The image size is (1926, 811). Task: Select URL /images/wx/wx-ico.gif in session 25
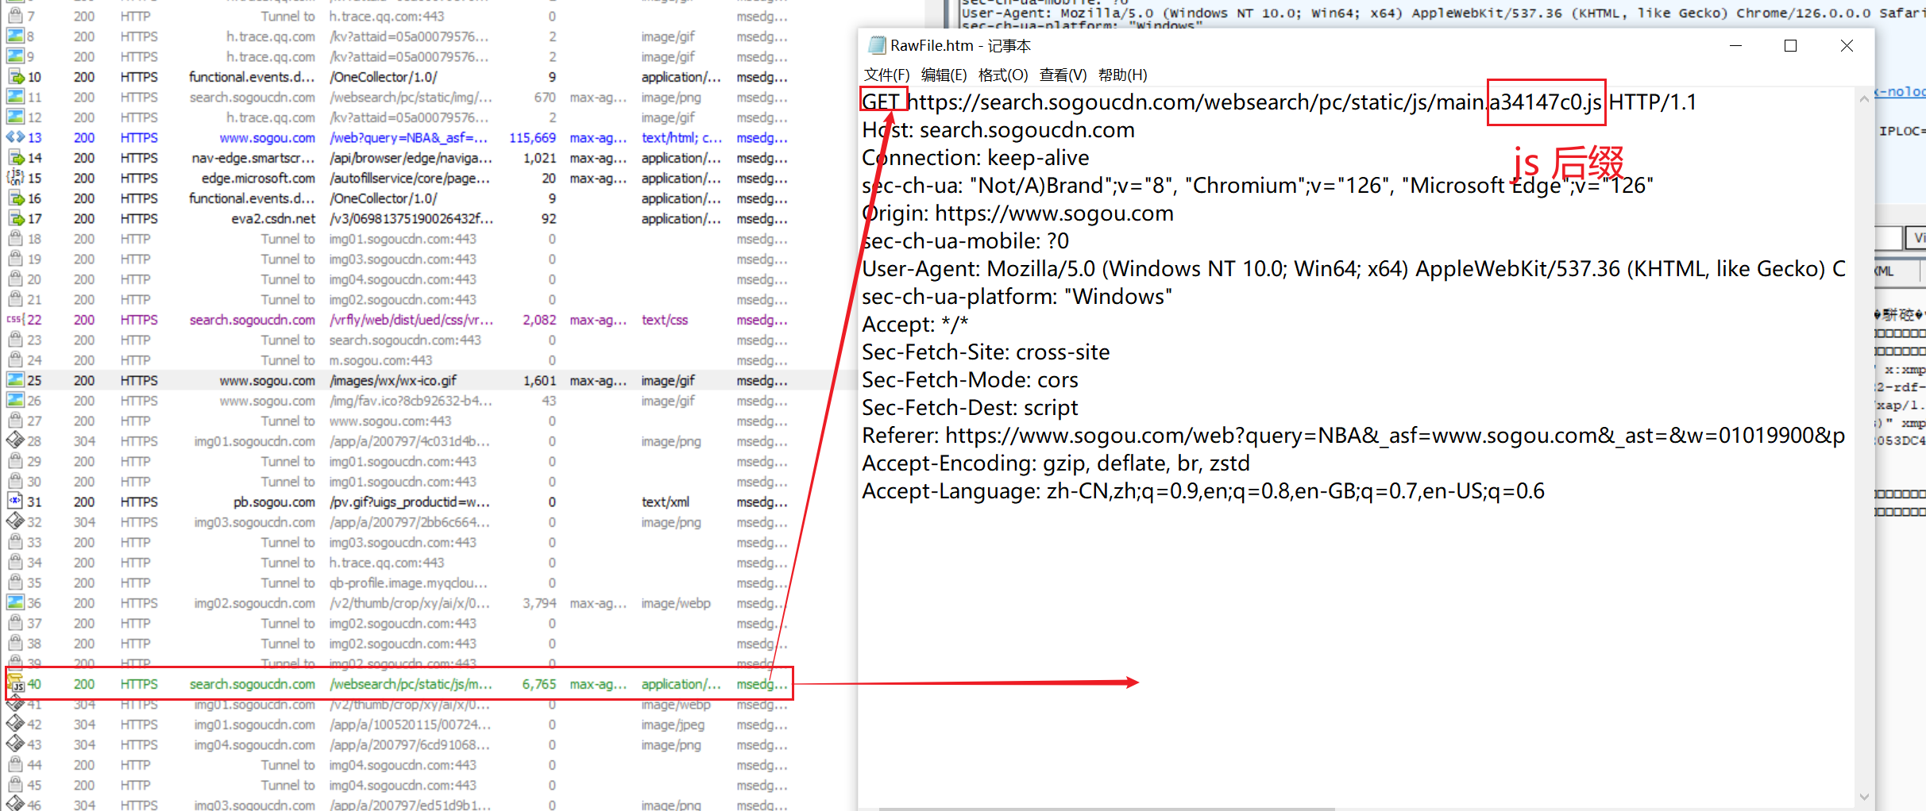393,380
